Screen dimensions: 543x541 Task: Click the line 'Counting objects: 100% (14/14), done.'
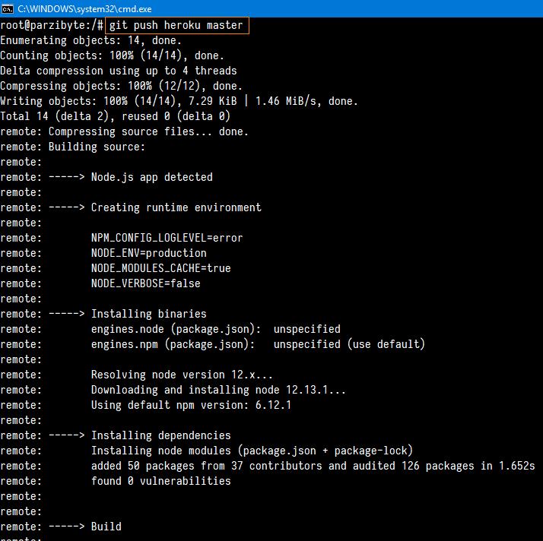click(113, 55)
